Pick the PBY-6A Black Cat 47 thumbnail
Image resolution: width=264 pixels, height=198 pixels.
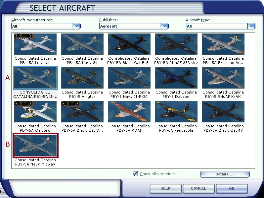point(223,112)
